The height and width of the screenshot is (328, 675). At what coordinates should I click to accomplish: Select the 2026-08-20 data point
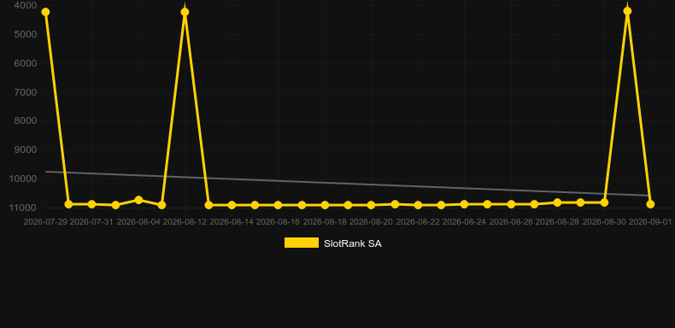point(372,205)
